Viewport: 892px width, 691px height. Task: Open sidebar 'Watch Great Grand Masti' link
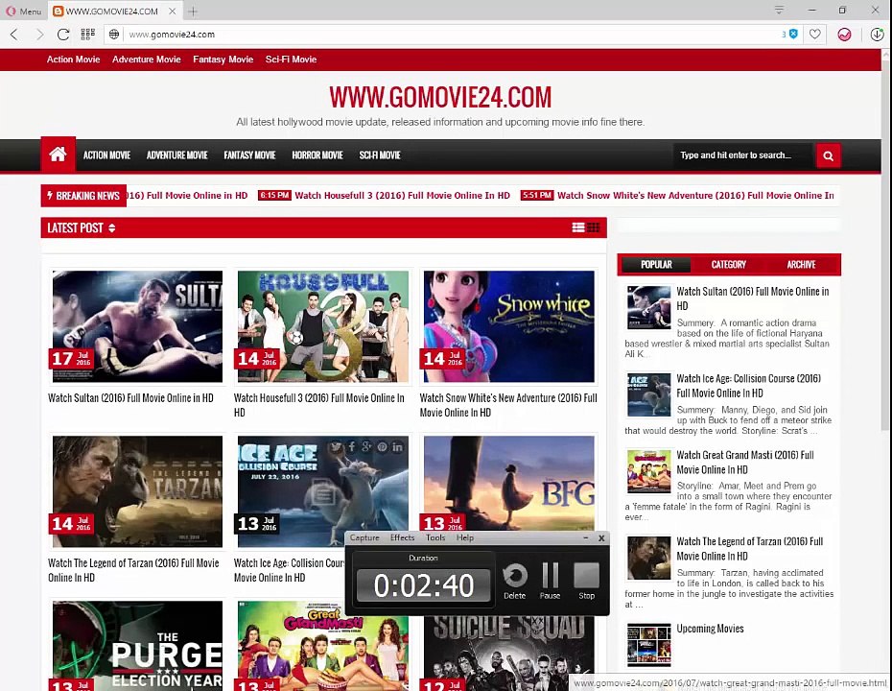745,463
